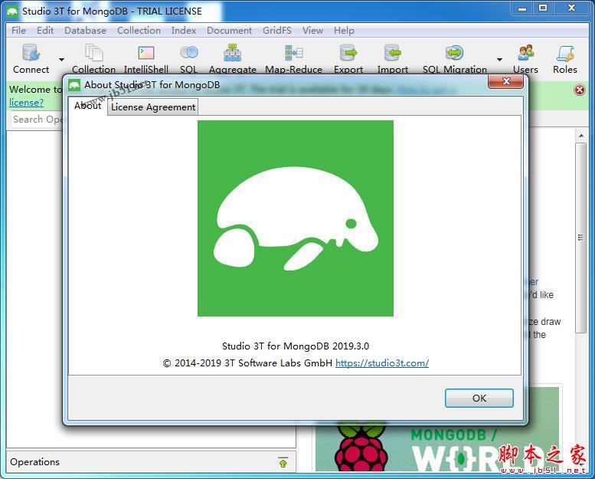This screenshot has width=595, height=479.
Task: Open the Edit menu
Action: tap(45, 31)
